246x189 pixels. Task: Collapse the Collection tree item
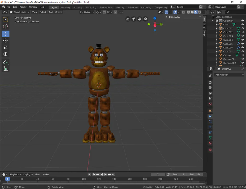(x=213, y=21)
